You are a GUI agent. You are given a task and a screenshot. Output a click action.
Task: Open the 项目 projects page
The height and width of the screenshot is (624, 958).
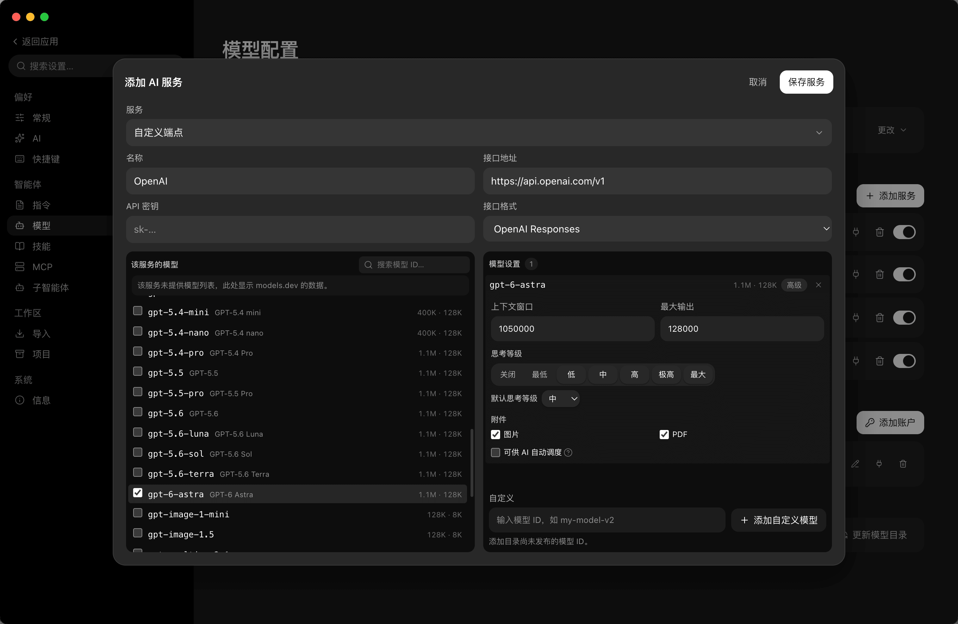click(33, 354)
